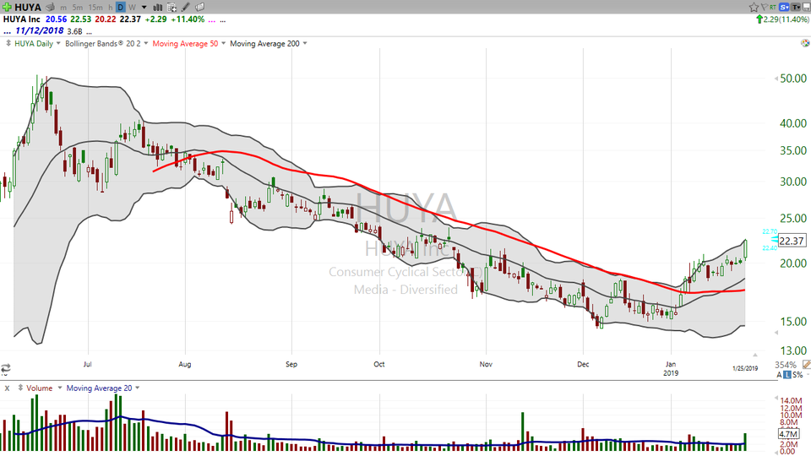The width and height of the screenshot is (811, 456).
Task: Click the HUYA ticker symbol in toolbar
Action: [28, 8]
